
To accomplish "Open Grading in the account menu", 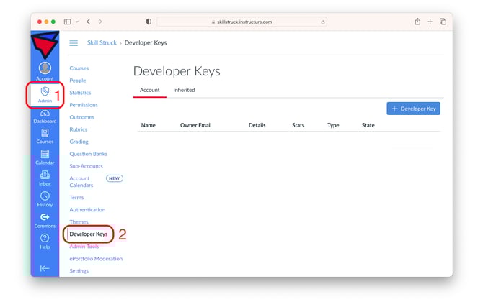I will (79, 142).
